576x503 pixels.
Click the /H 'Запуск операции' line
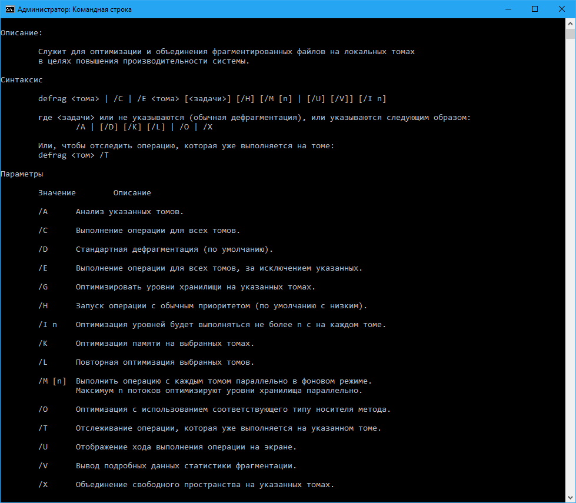[x=221, y=306]
